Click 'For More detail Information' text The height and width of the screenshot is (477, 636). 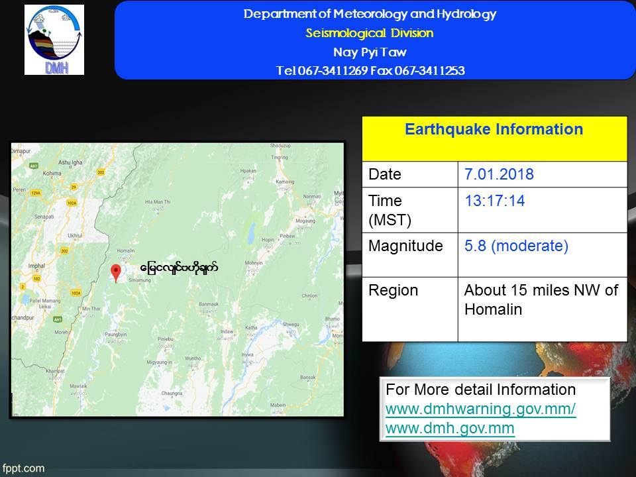click(481, 390)
